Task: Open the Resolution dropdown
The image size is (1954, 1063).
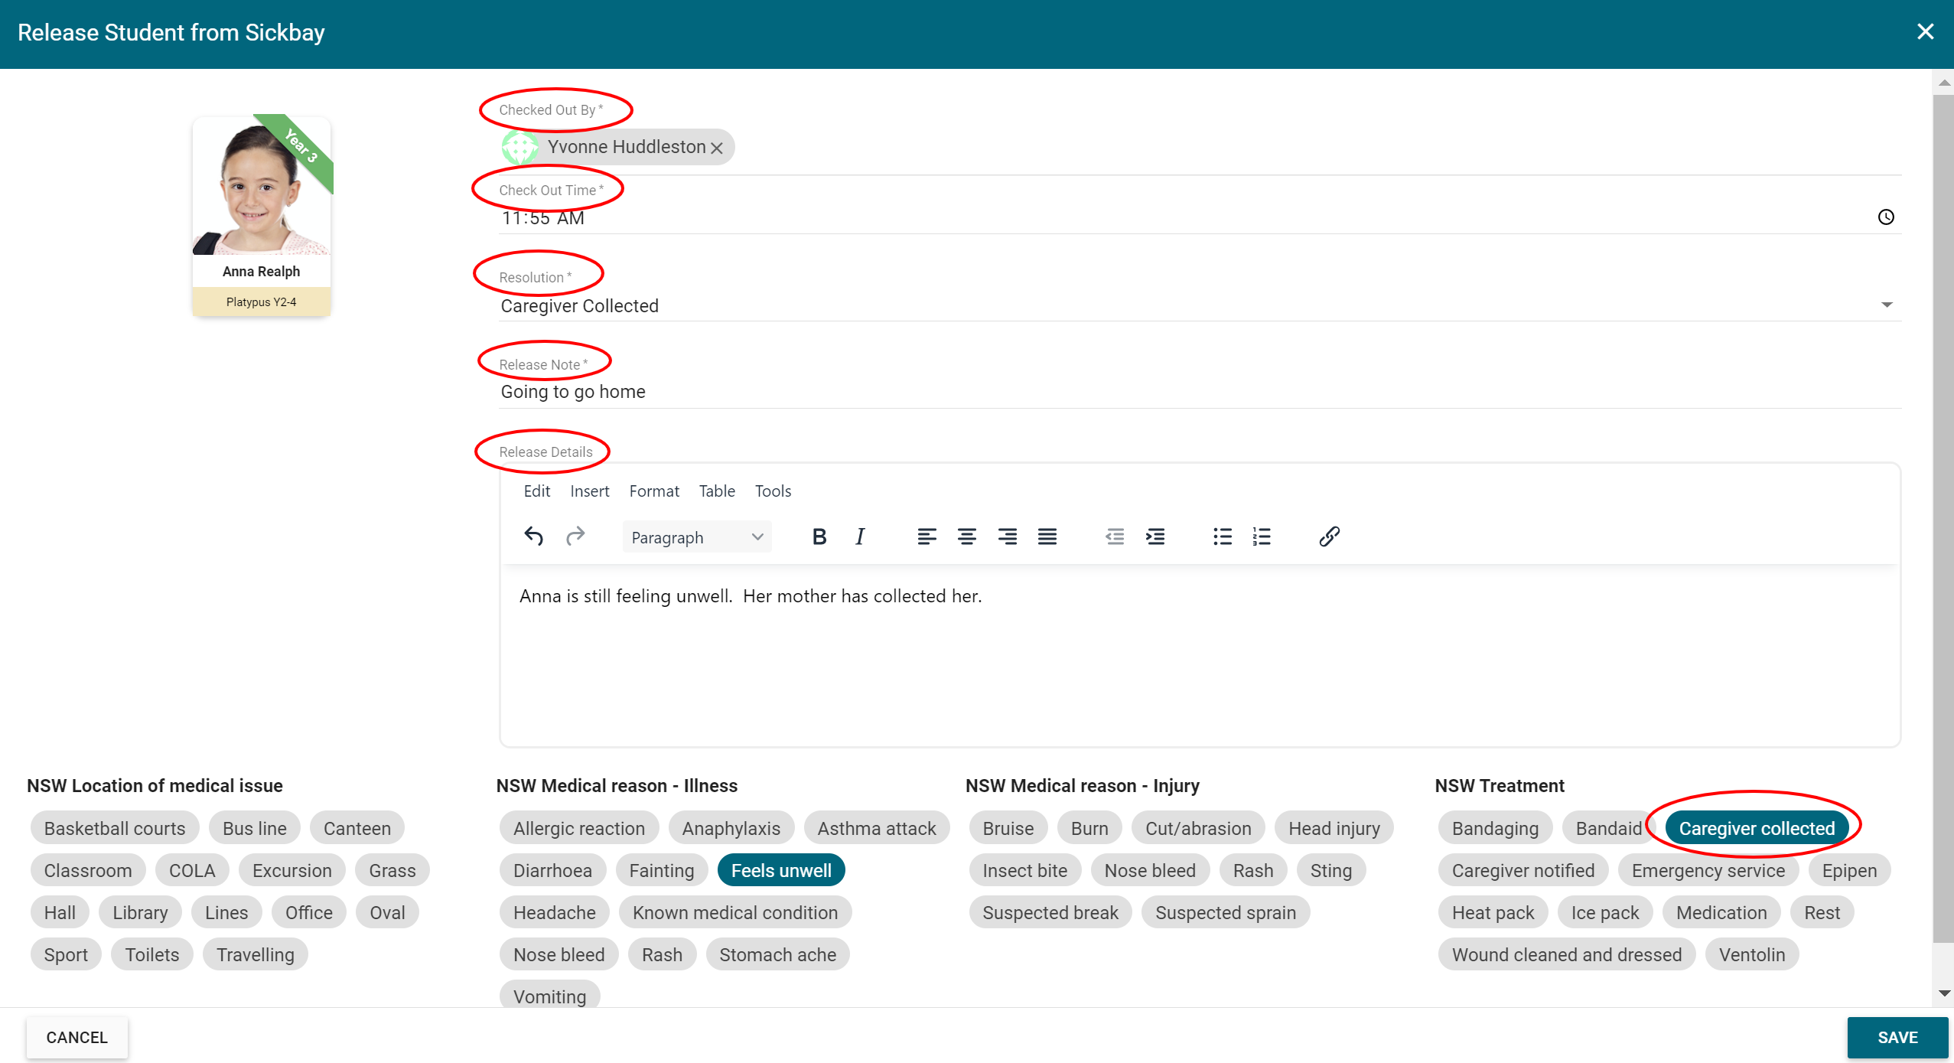Action: click(x=1886, y=305)
